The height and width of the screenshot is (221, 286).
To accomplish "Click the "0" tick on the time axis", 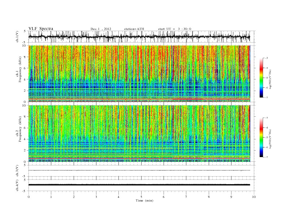I will point(29,197).
